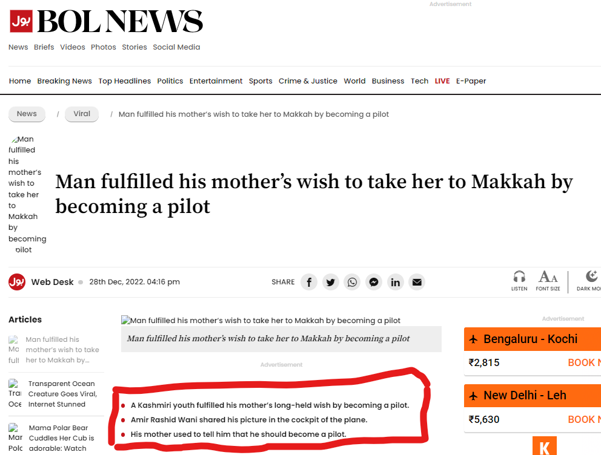Click the Viral breadcrumb button
This screenshot has height=455, width=601.
(x=82, y=114)
